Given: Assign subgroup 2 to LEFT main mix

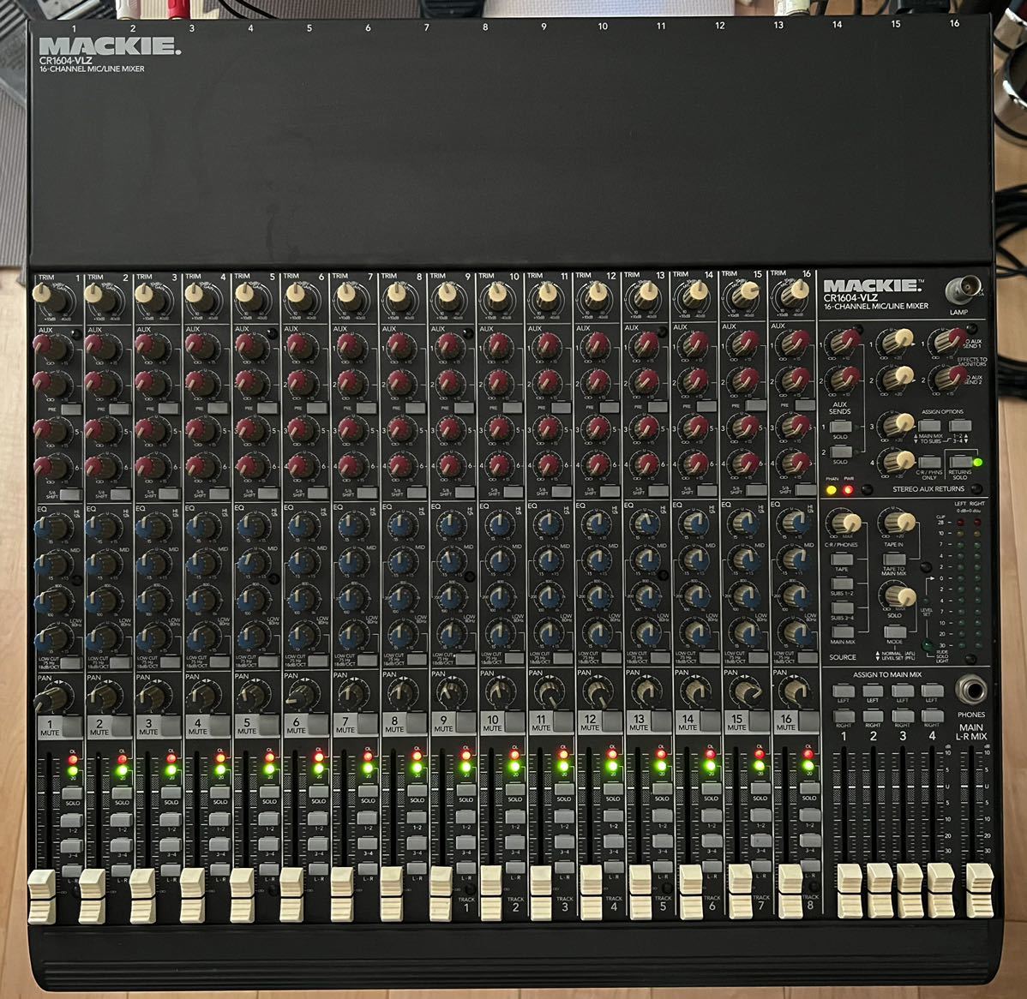Looking at the screenshot, I should click(x=873, y=691).
